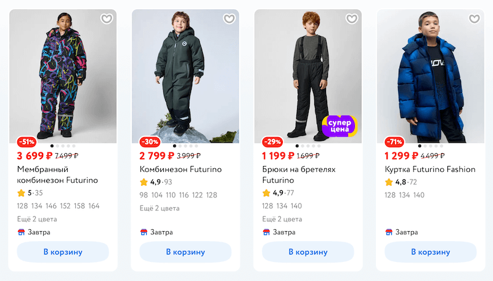Viewport: 493px width, 281px height.
Task: Click the -51% discount badge
Action: (x=26, y=142)
